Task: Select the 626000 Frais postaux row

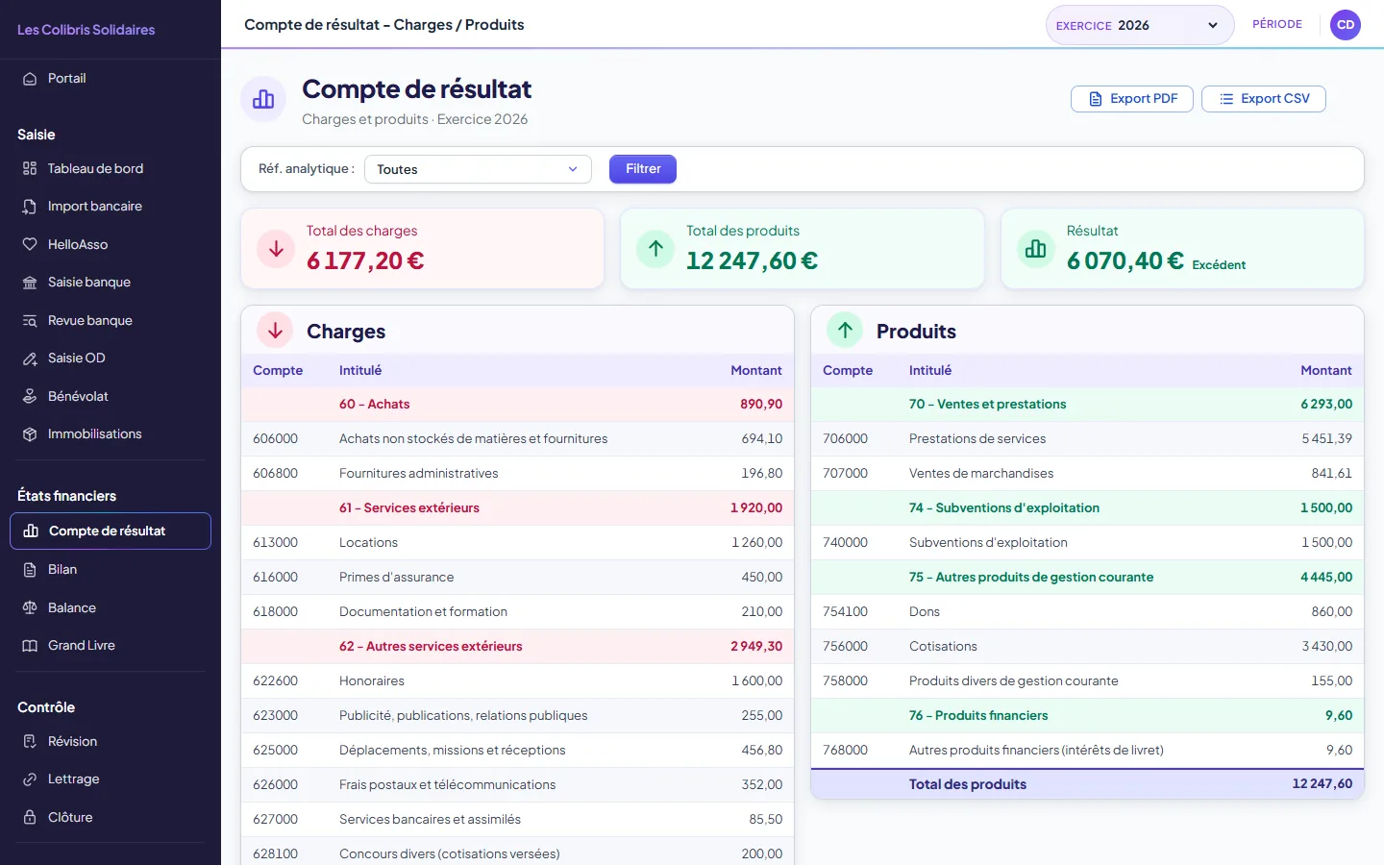Action: tap(517, 785)
